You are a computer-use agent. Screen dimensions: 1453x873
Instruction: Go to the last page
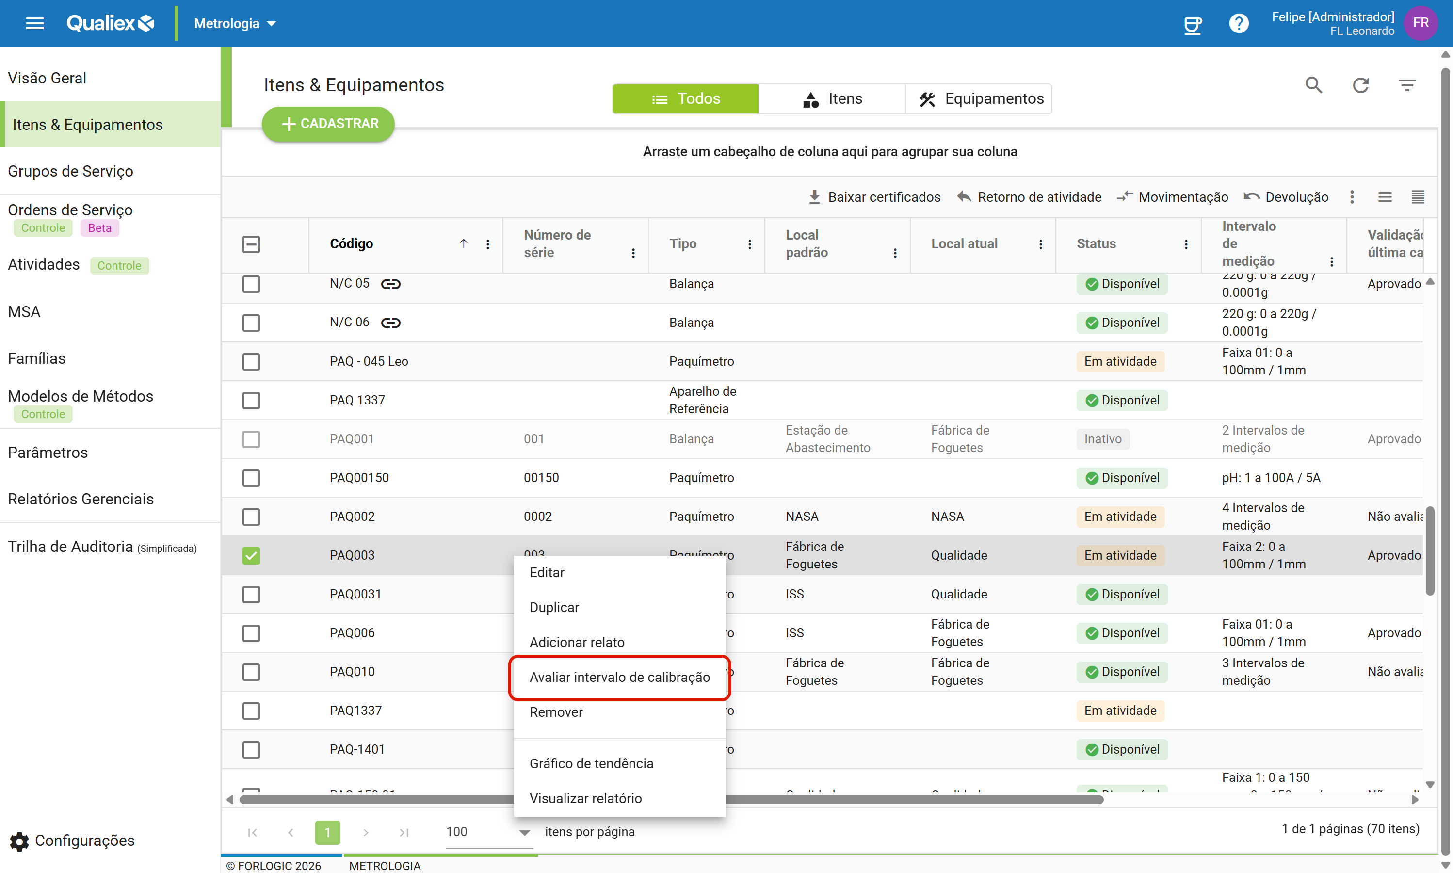(x=404, y=832)
